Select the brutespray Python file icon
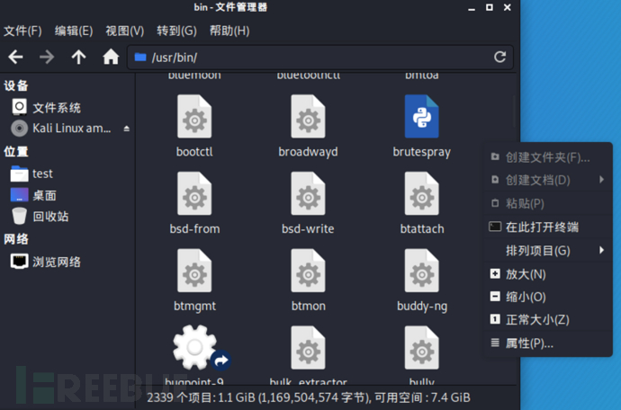 422,116
